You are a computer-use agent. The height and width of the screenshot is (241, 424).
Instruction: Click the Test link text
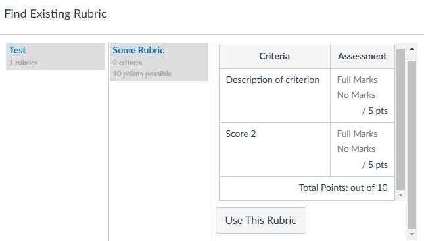pyautogui.click(x=18, y=50)
